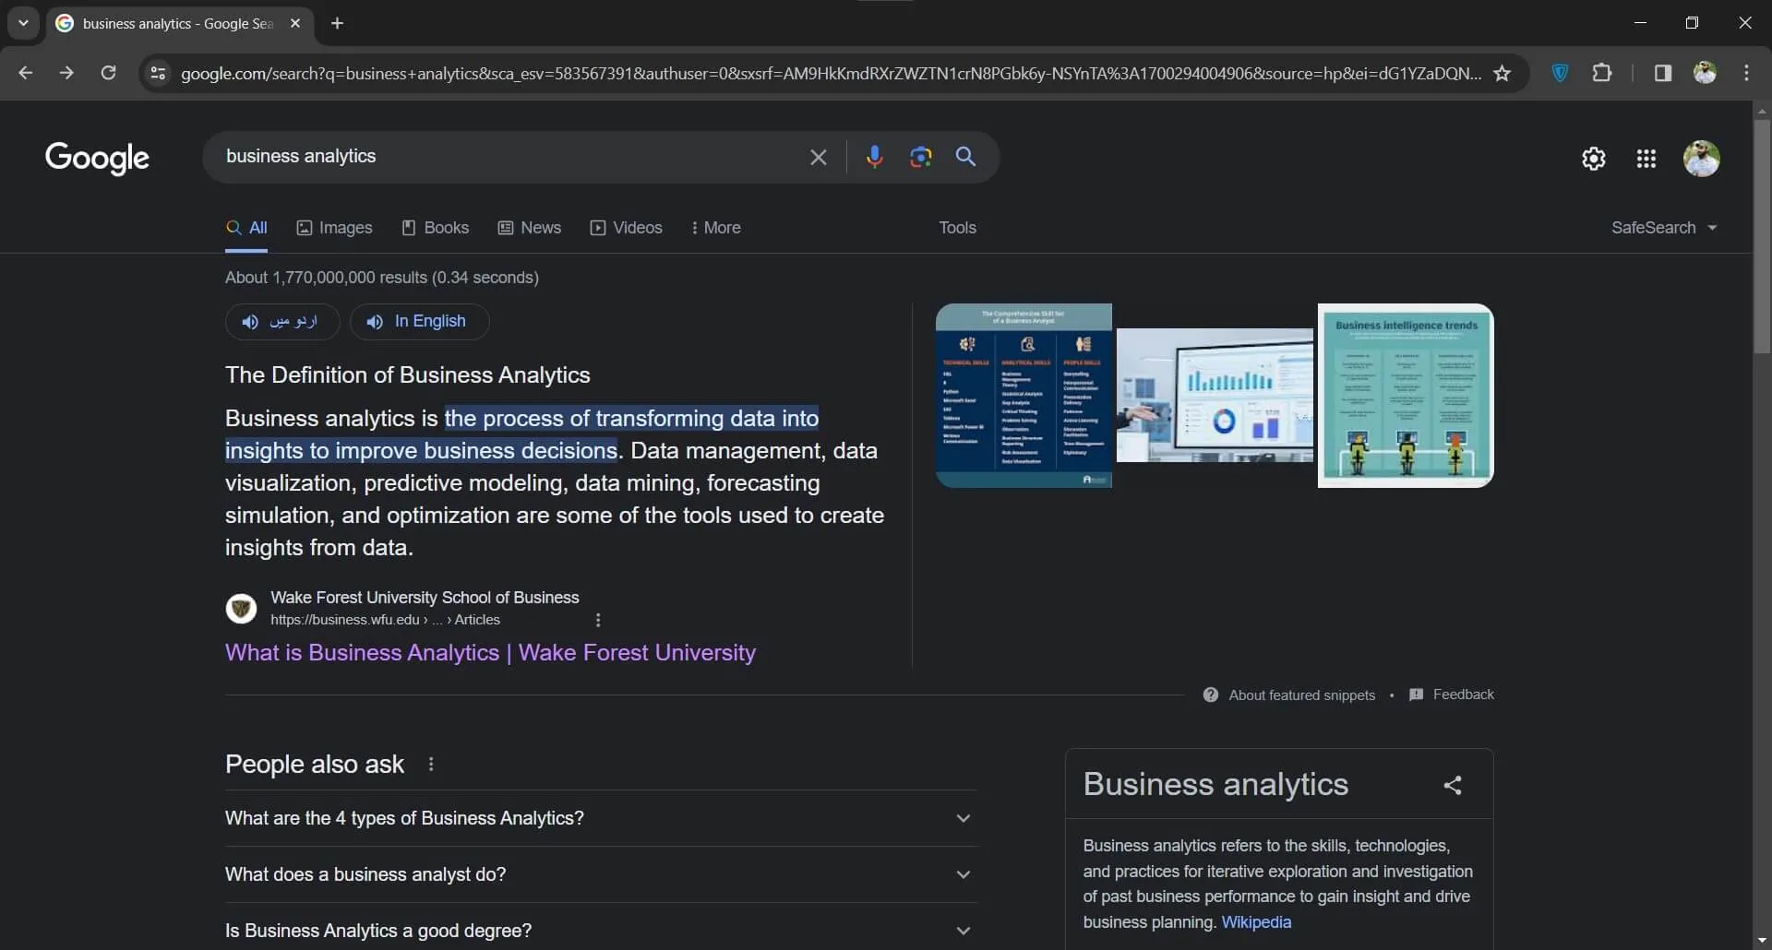Open the Business intelligence trends thumbnail

click(x=1405, y=396)
